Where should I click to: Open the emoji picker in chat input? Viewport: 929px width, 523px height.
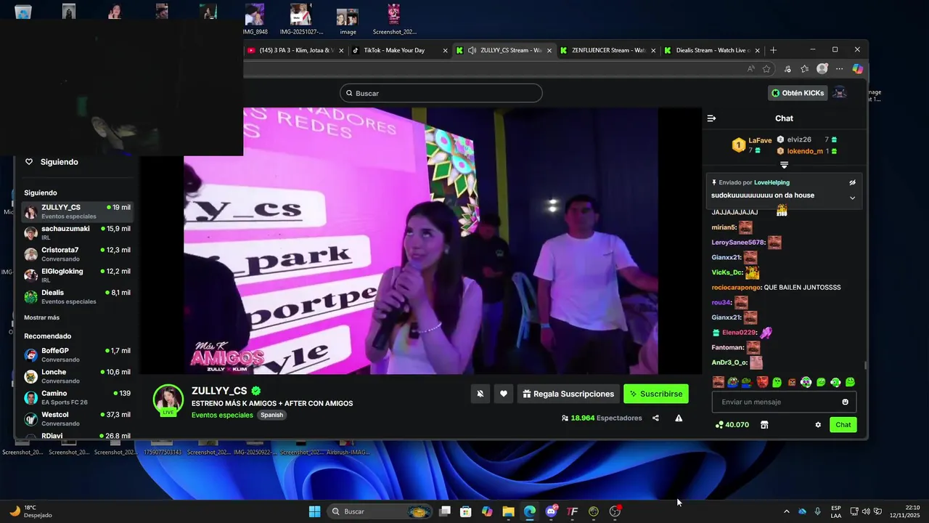pyautogui.click(x=845, y=402)
